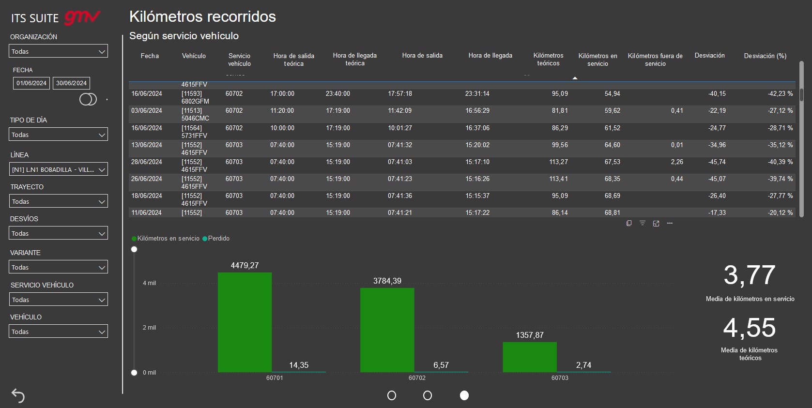This screenshot has width=812, height=408.
Task: Click the start date field 01/06/2024
Action: pyautogui.click(x=31, y=83)
